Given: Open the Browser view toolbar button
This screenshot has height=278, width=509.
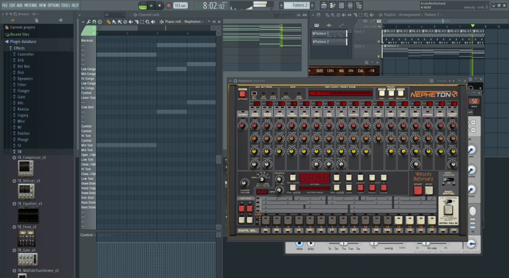Looking at the screenshot, I should pyautogui.click(x=359, y=6).
